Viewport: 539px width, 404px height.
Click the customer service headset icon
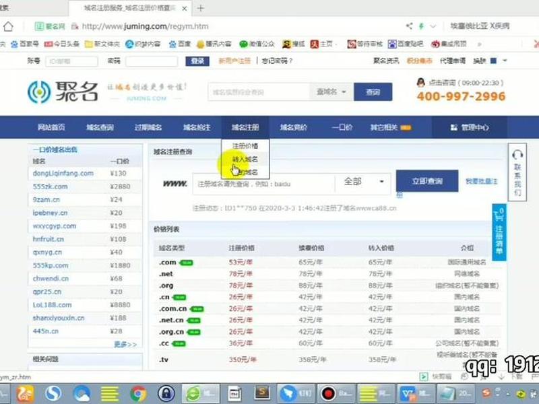517,155
